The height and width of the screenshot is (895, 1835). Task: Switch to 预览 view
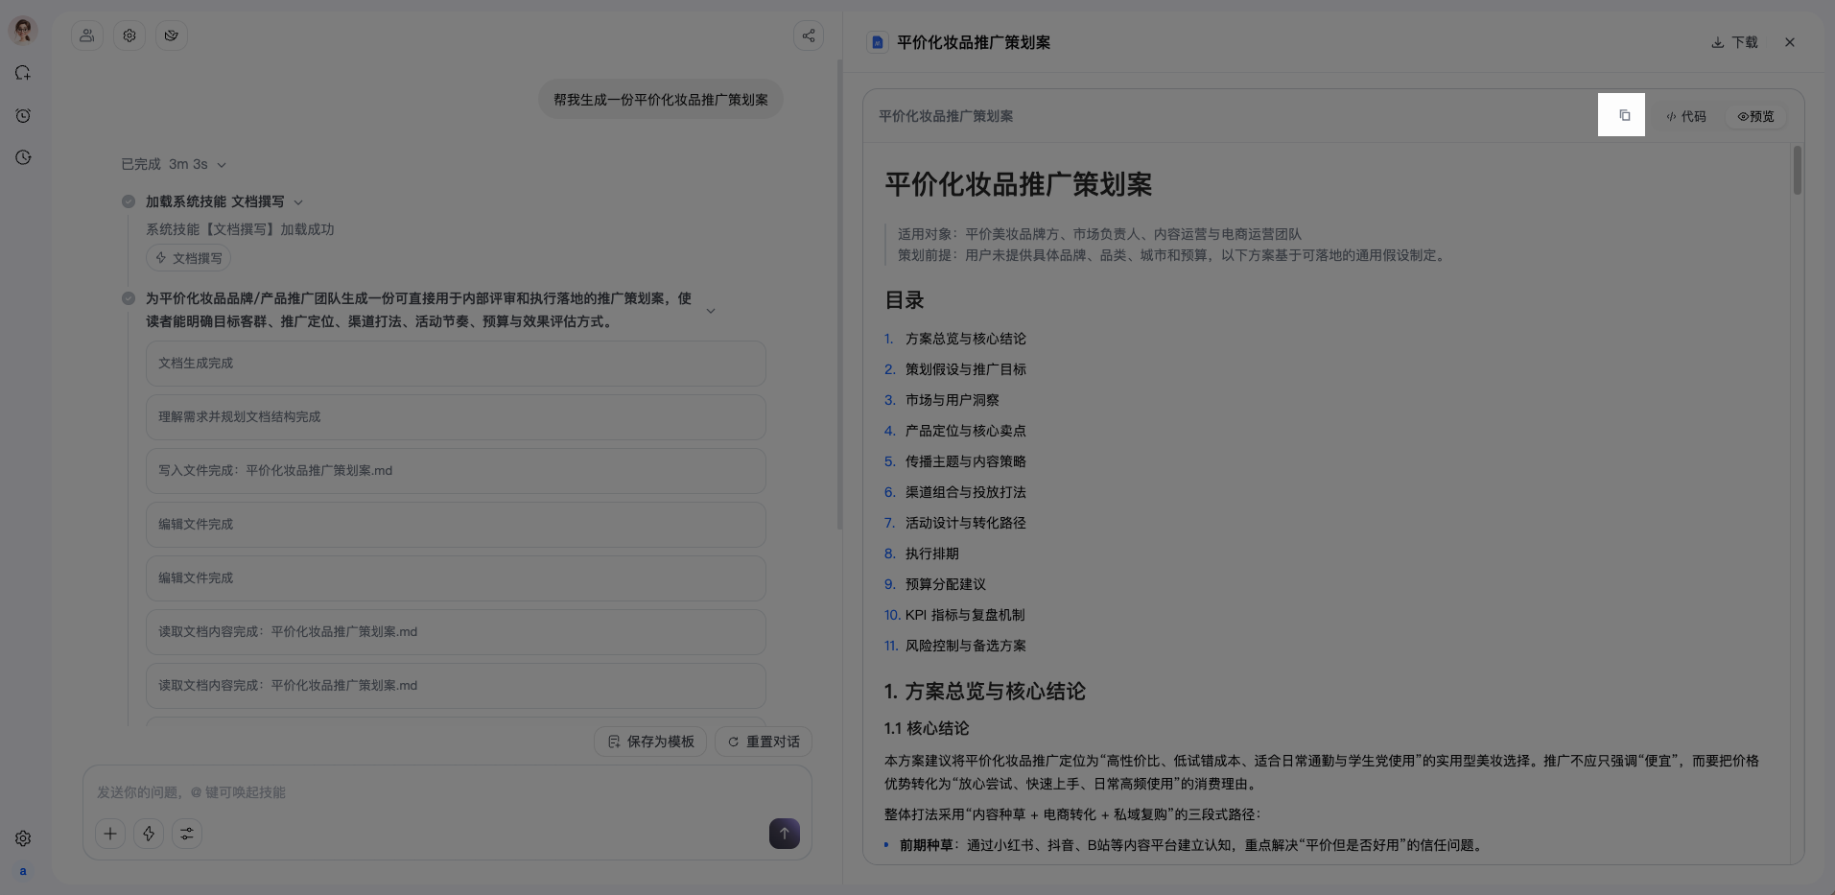1756,116
